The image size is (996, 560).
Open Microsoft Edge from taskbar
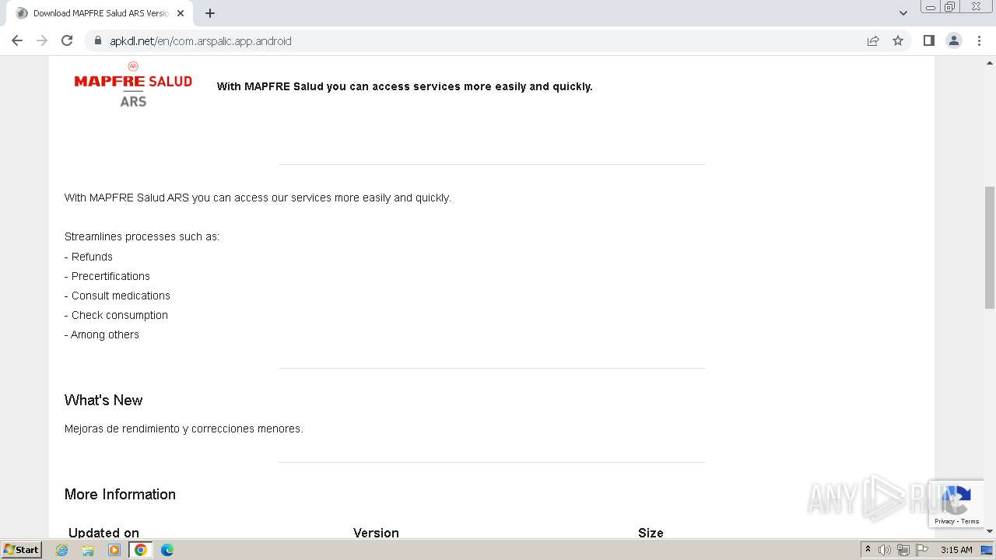167,550
